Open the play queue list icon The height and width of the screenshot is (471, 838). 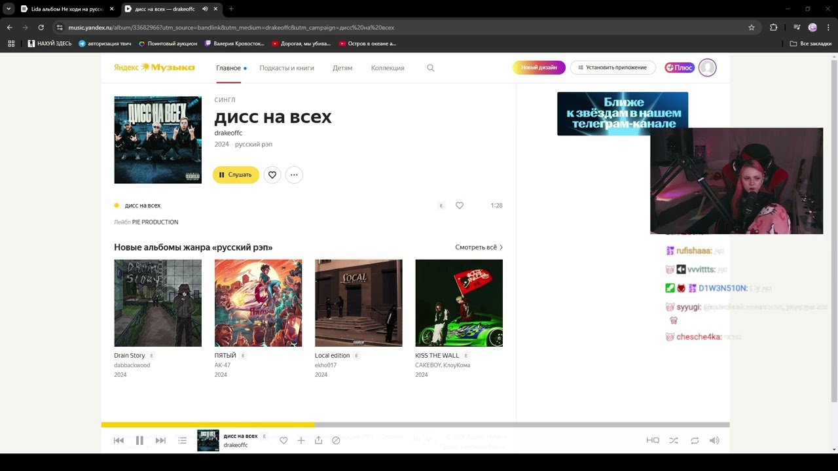pos(183,440)
